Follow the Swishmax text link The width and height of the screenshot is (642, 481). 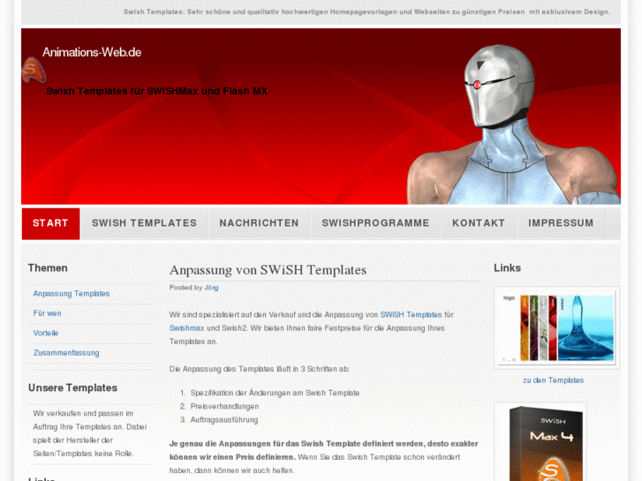coord(186,328)
